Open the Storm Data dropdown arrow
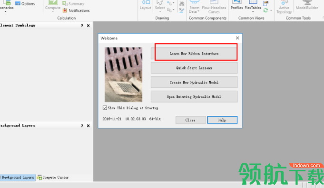Image resolution: width=324 pixels, height=188 pixels. 198,11
